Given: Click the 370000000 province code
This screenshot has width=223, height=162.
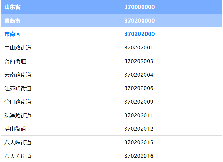Looking at the screenshot, I should (139, 7).
